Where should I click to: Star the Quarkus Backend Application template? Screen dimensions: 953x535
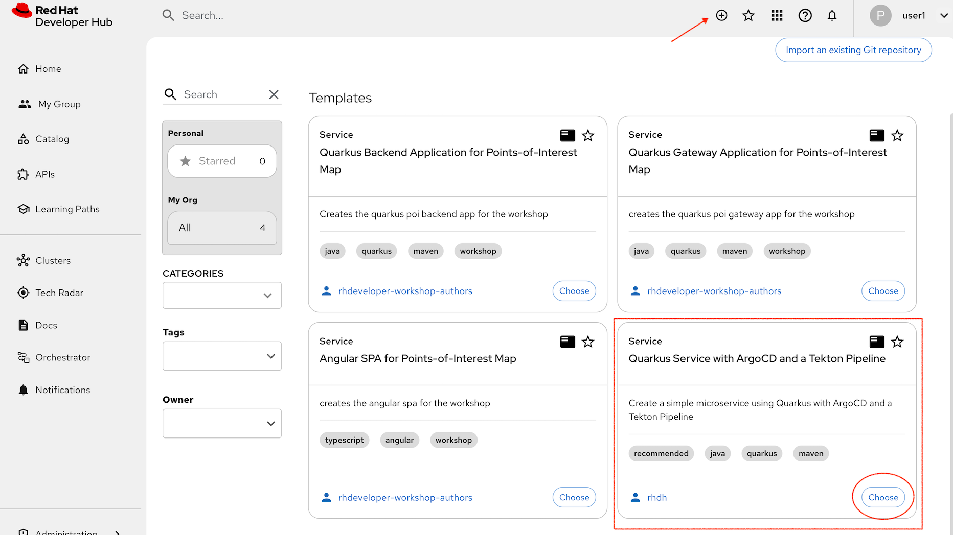point(588,135)
